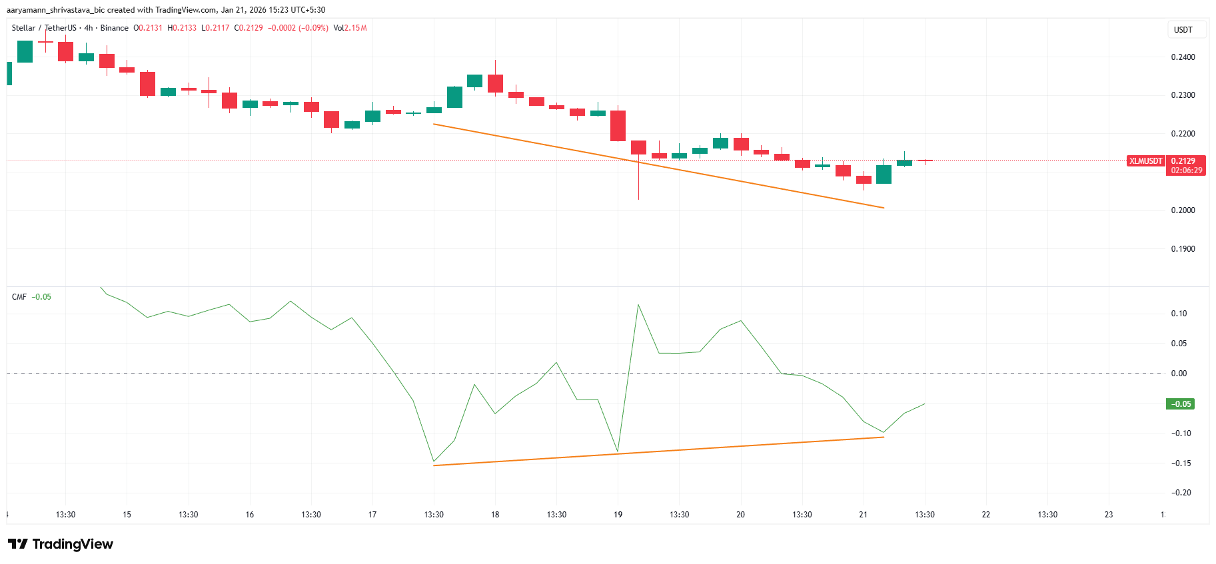Click the 0.1900 price axis label

point(1183,249)
